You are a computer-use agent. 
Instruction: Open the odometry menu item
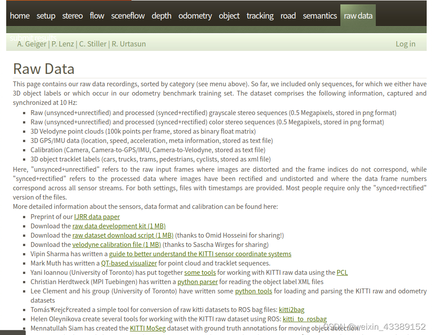(x=195, y=15)
